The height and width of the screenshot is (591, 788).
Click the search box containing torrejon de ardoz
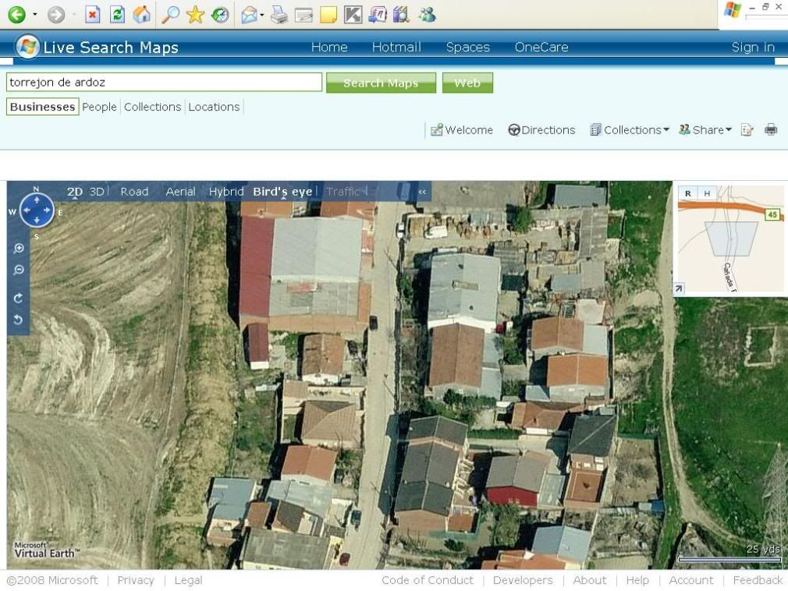coord(164,83)
